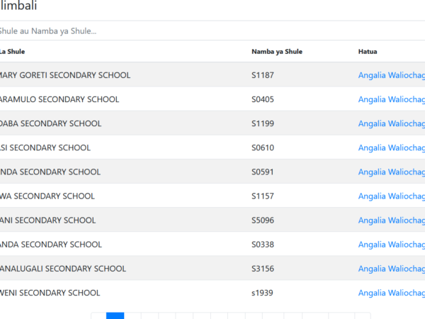Select ANI SECONDARY SCHOOL name cell
The width and height of the screenshot is (425, 319).
click(x=48, y=220)
